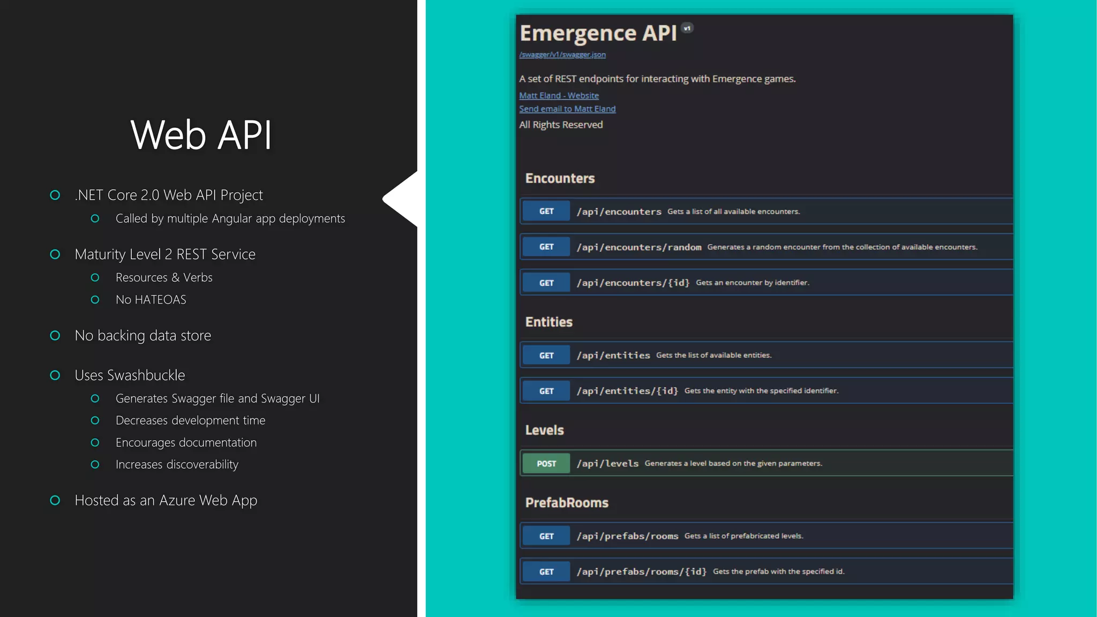The height and width of the screenshot is (617, 1097).
Task: Click GET button for /api/entities/{id}
Action: click(x=546, y=391)
